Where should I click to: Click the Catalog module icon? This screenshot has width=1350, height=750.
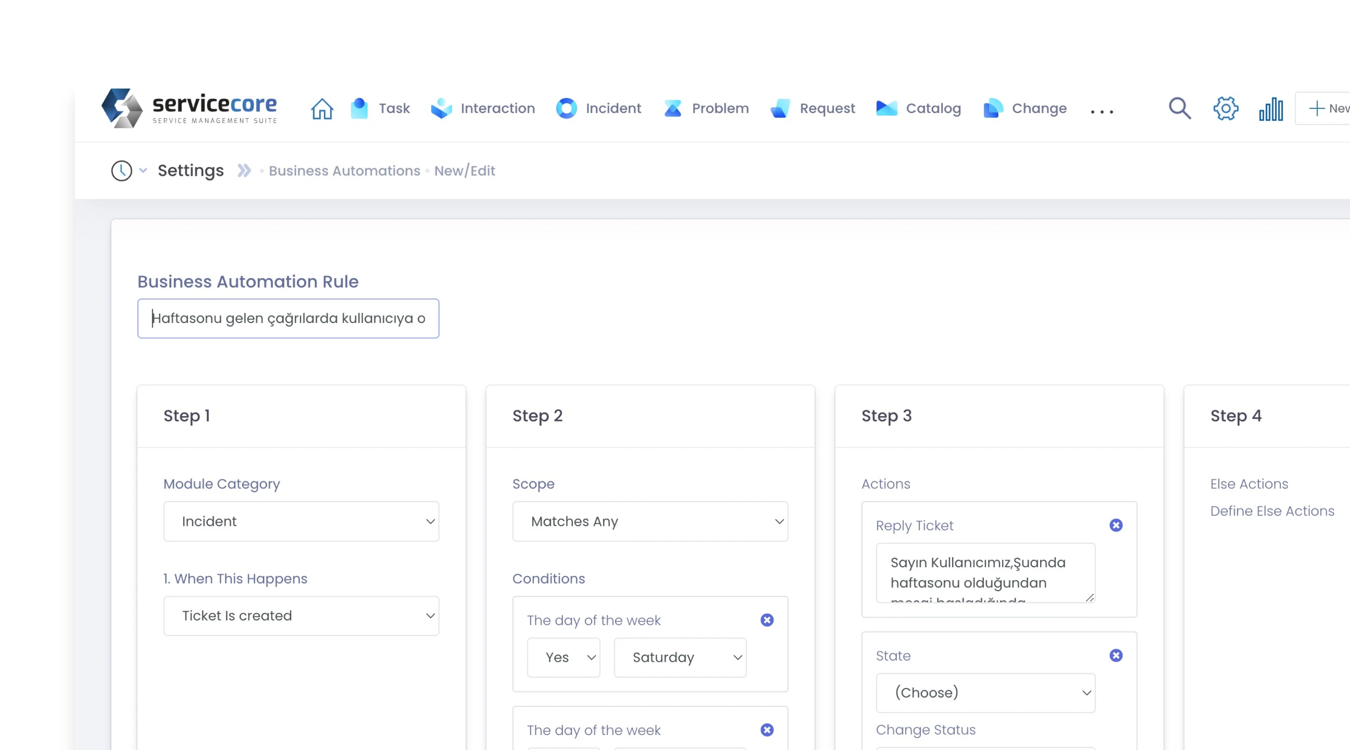(x=887, y=108)
